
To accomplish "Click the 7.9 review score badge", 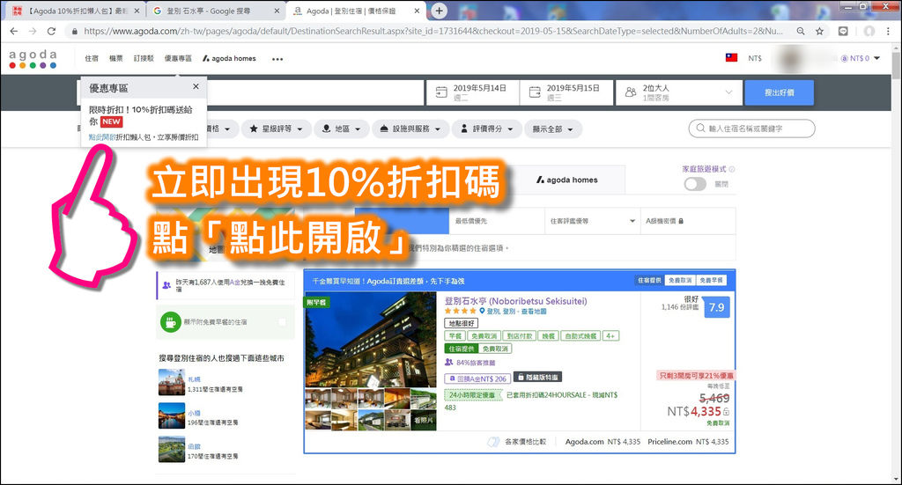I will pos(716,307).
